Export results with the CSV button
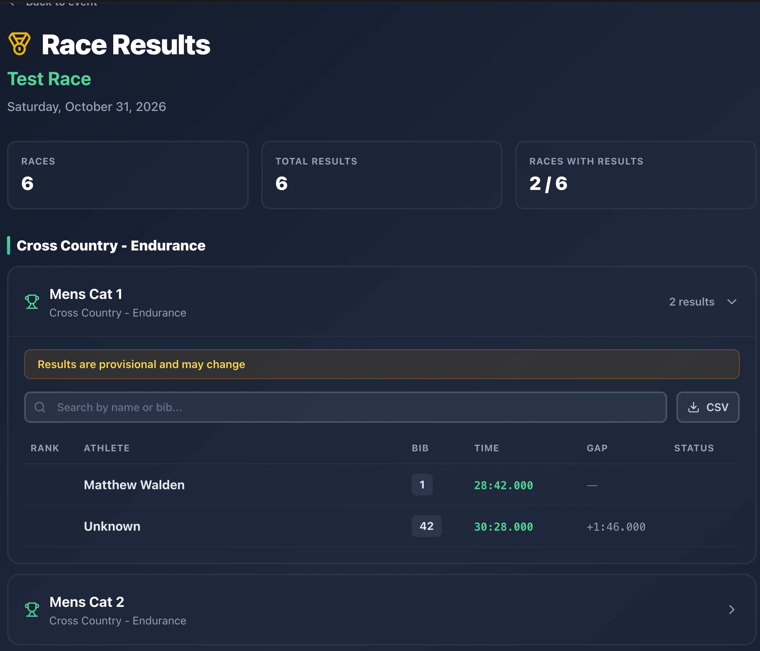The width and height of the screenshot is (760, 651). tap(708, 407)
